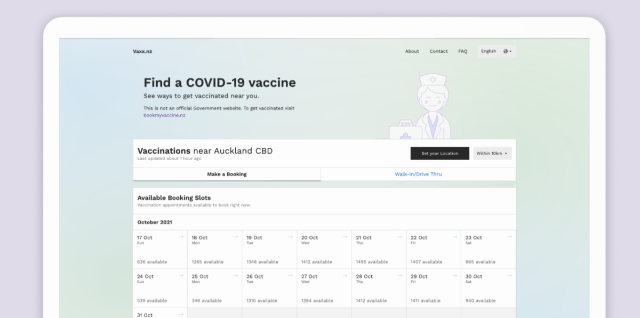Click the arrow on 28 Oct
The height and width of the screenshot is (318, 640).
pyautogui.click(x=399, y=276)
